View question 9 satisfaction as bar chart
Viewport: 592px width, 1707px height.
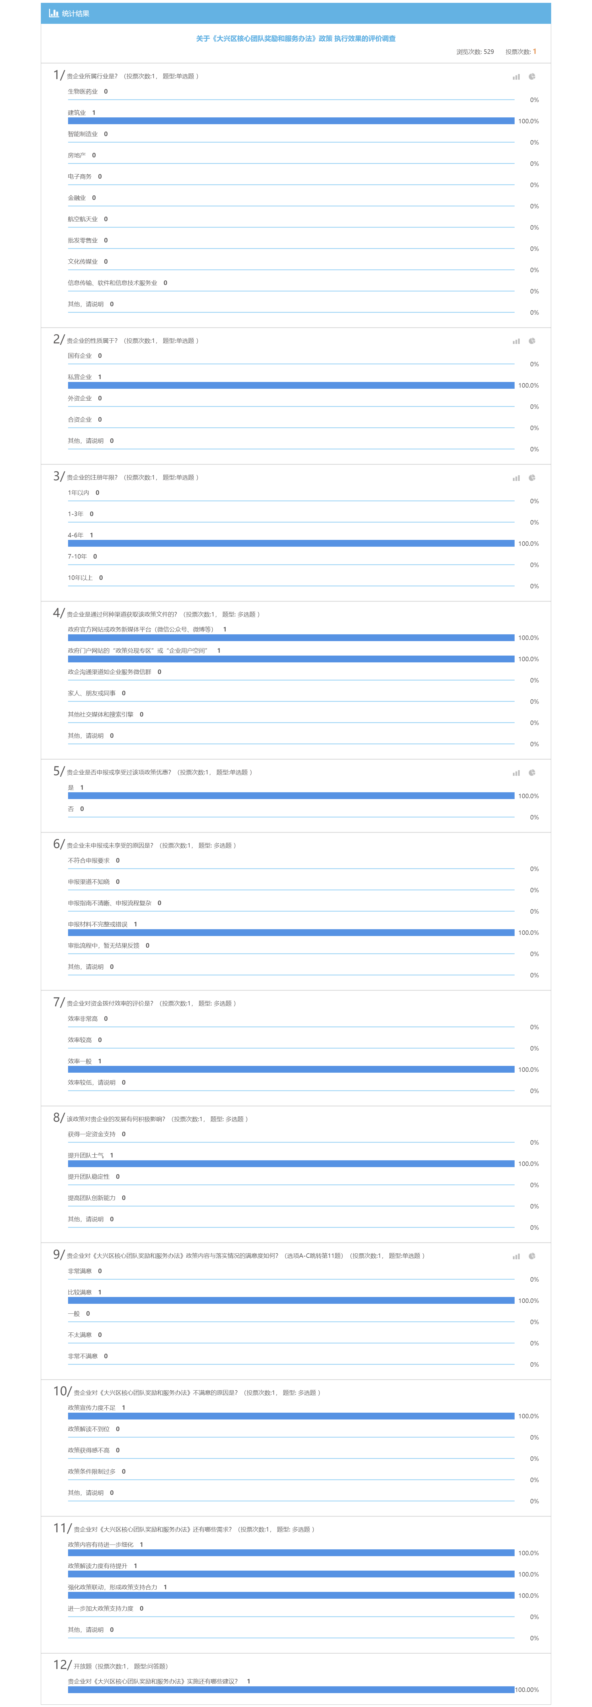(x=516, y=1256)
